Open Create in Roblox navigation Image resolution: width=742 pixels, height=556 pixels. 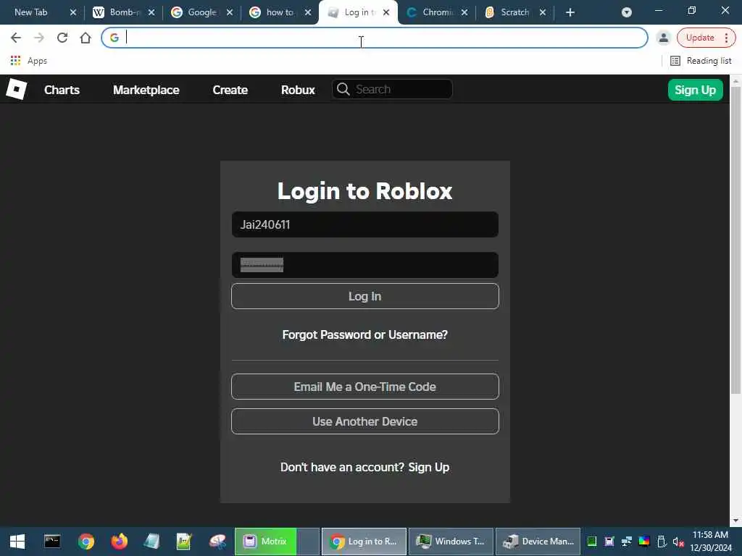tap(230, 90)
